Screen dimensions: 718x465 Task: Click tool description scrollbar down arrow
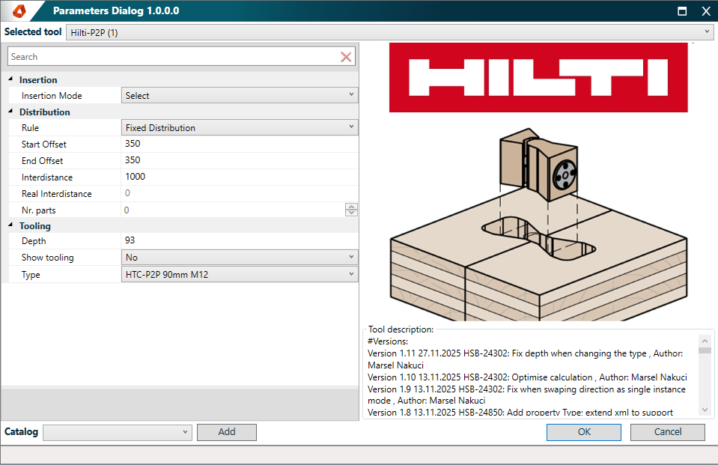tap(705, 410)
